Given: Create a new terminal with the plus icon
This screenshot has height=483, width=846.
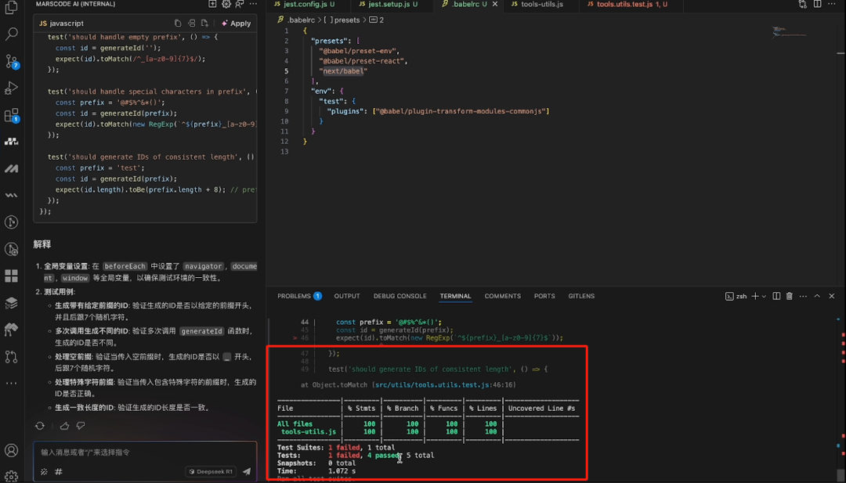Looking at the screenshot, I should click(755, 296).
